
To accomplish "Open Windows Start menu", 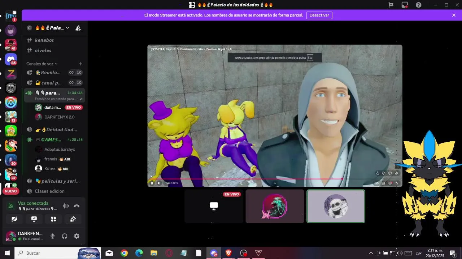I will click(x=7, y=253).
